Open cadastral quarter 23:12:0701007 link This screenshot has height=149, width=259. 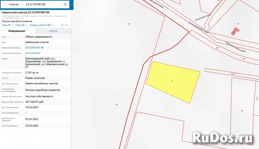pyautogui.click(x=33, y=53)
